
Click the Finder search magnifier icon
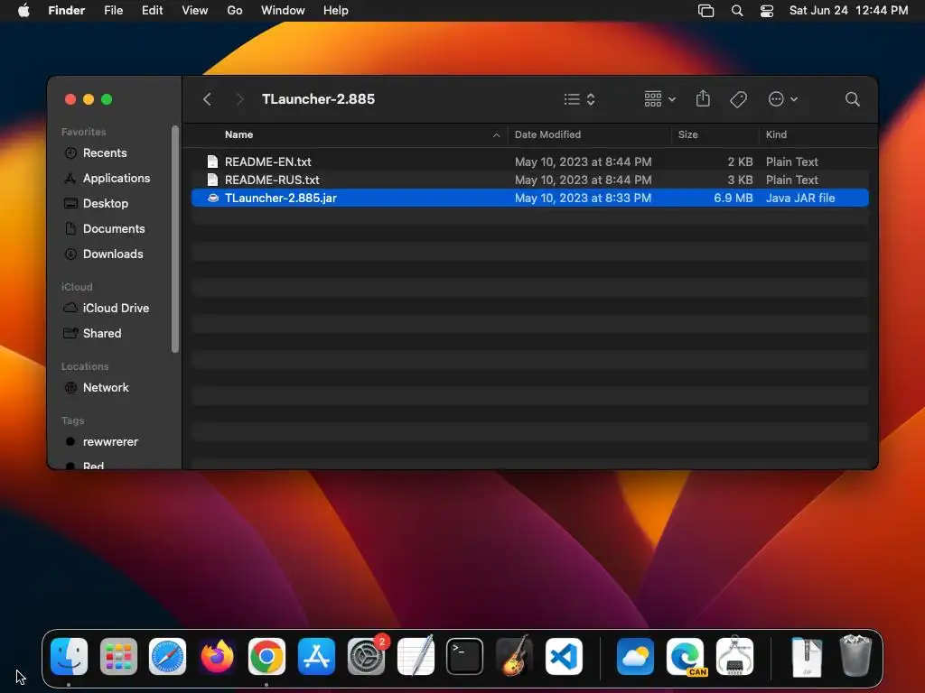(852, 99)
